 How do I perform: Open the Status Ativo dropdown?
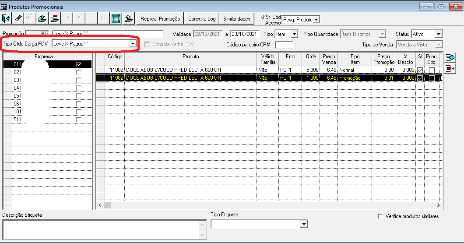[x=439, y=34]
